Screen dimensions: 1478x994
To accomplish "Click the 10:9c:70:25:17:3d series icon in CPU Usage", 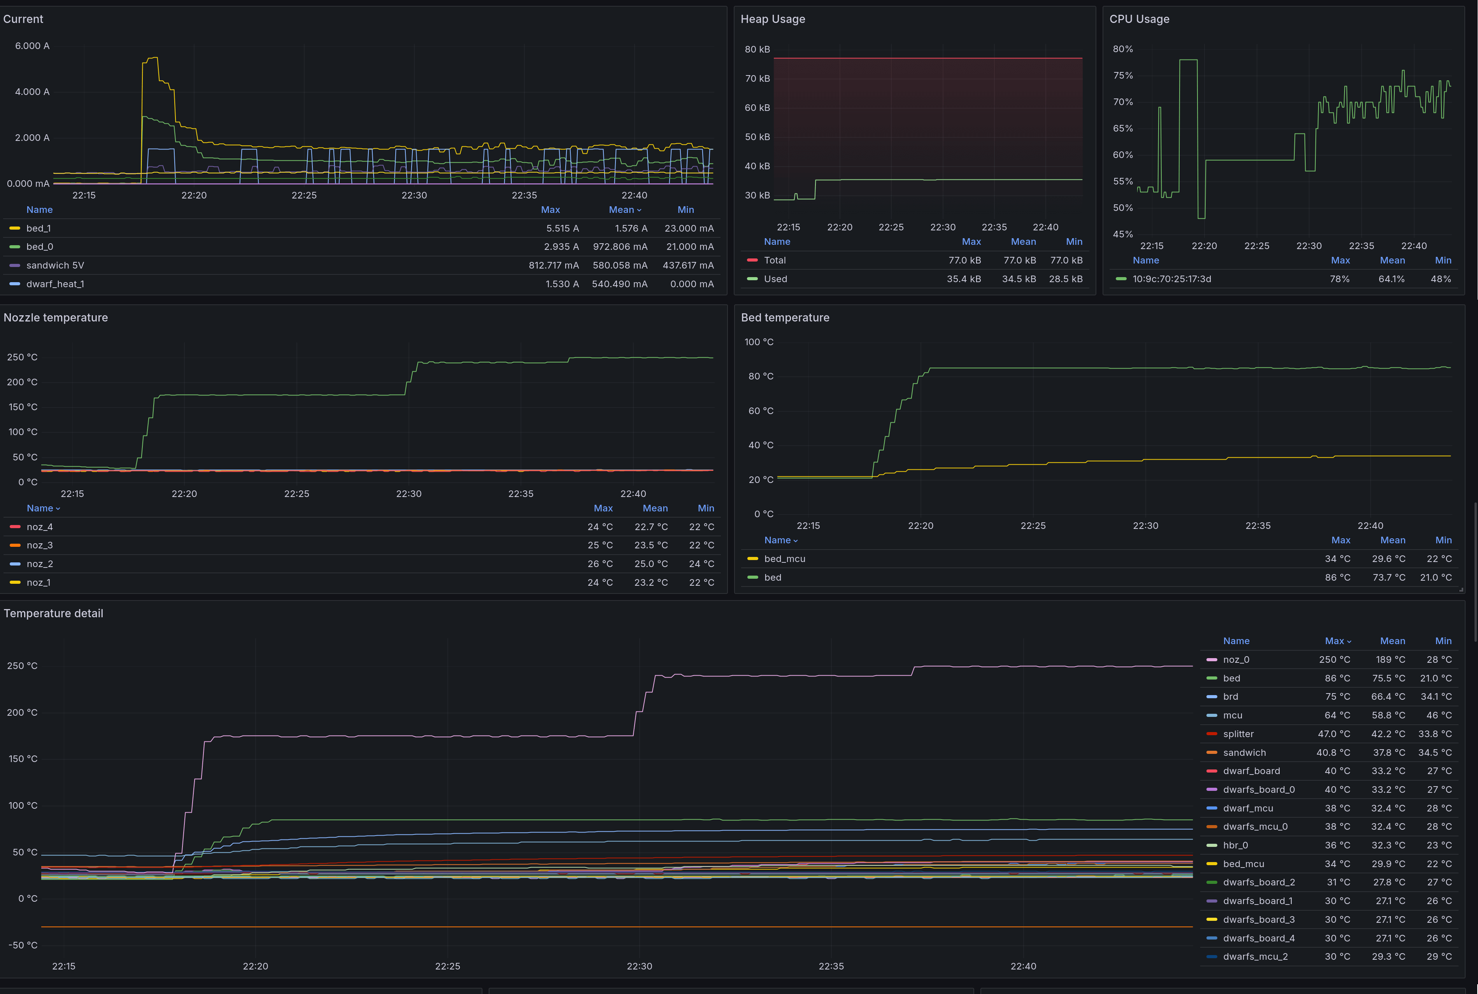I will (1121, 279).
